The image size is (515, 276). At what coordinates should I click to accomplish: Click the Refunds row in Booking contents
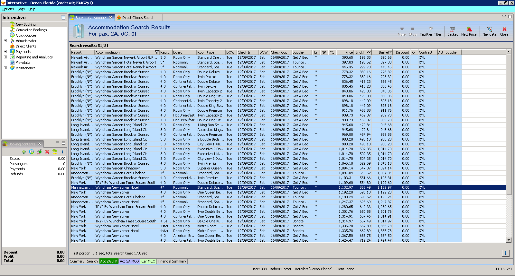pos(34,174)
